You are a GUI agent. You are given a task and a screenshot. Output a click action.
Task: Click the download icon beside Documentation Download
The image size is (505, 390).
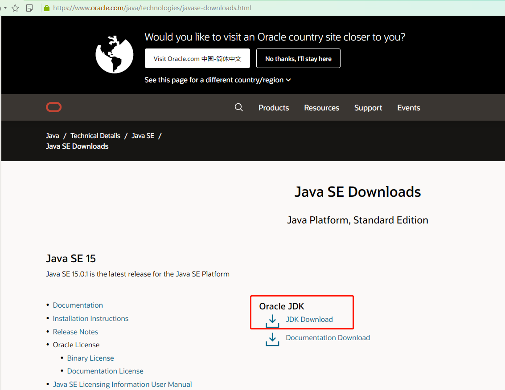coord(272,339)
